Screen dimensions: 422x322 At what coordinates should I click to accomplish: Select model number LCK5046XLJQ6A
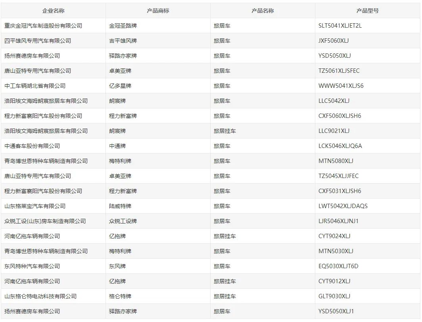click(x=340, y=146)
